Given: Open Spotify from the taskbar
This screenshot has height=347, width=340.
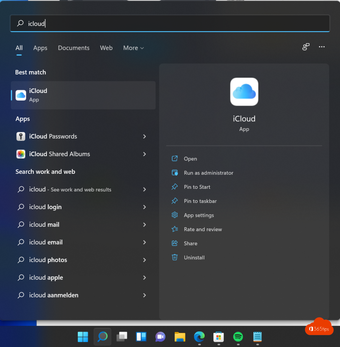Looking at the screenshot, I should click(x=238, y=336).
